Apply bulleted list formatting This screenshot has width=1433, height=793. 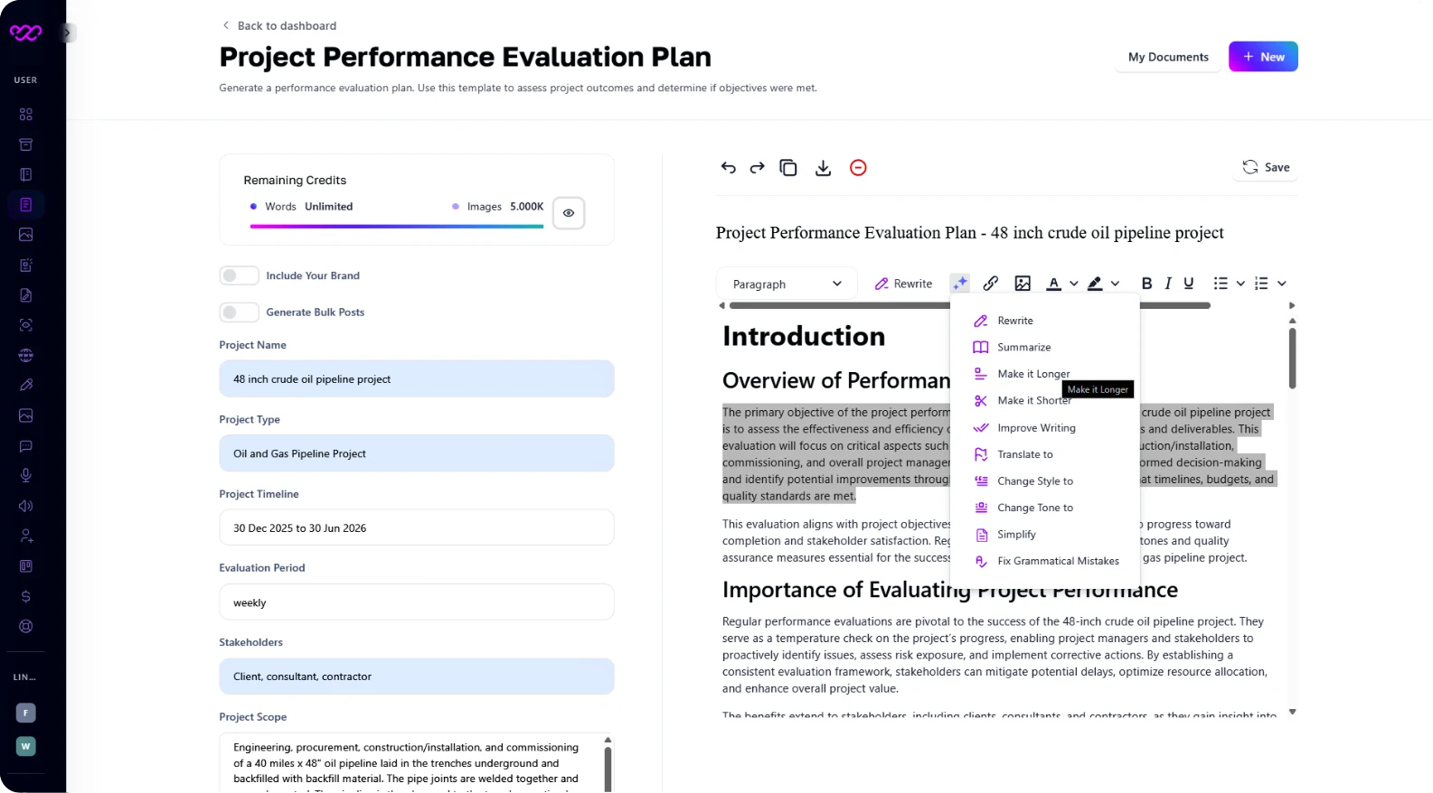tap(1221, 284)
